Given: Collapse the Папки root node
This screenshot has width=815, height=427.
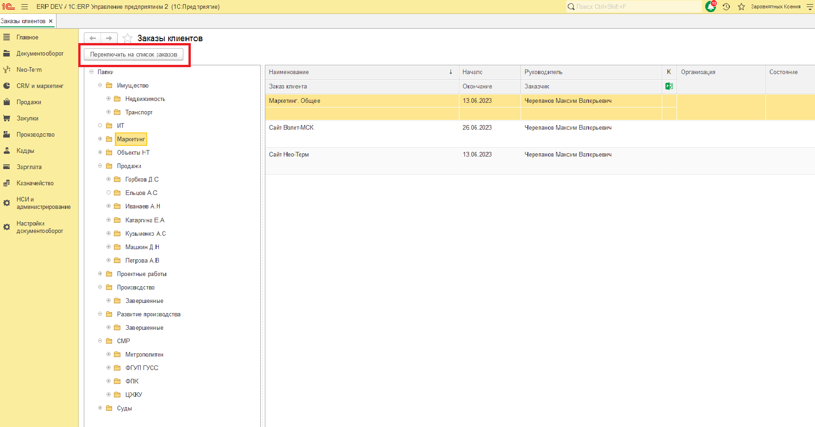Looking at the screenshot, I should [91, 72].
